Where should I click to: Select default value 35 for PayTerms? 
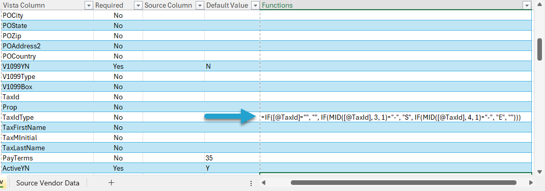[232, 158]
